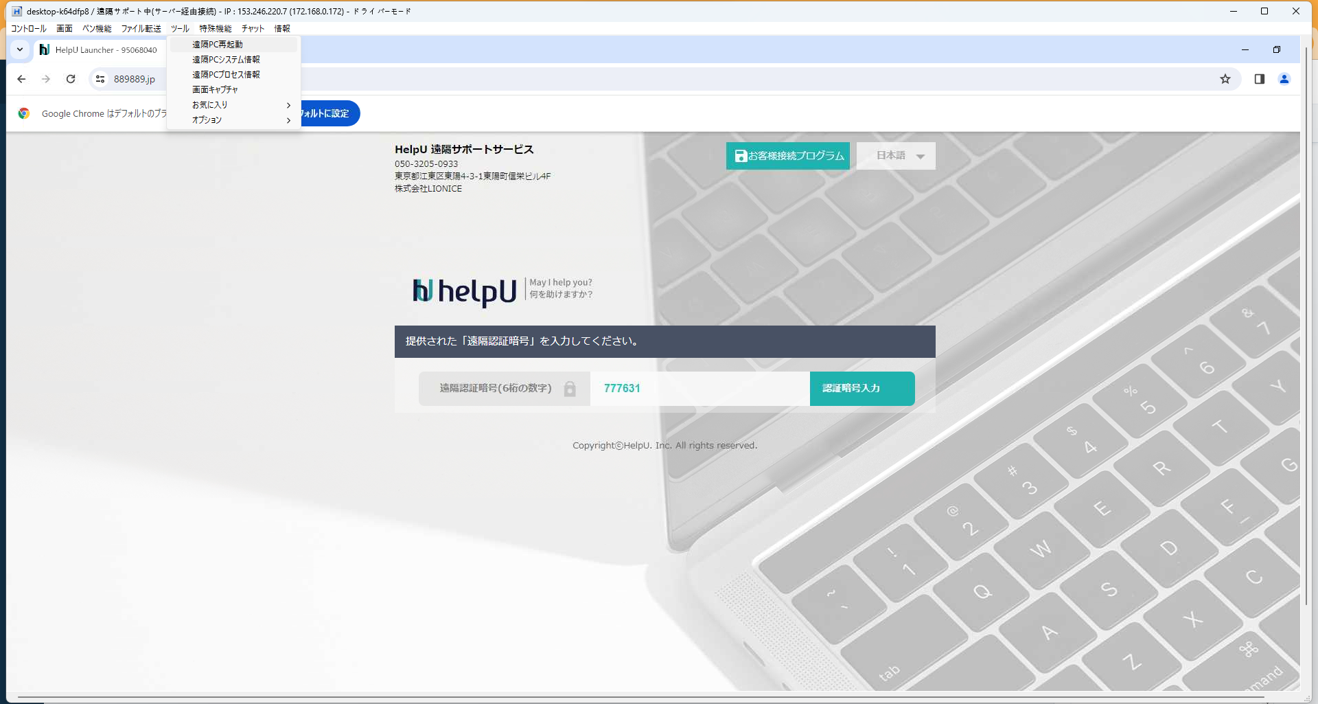Set Chrome as default browser button
Image resolution: width=1318 pixels, height=704 pixels.
pos(329,113)
